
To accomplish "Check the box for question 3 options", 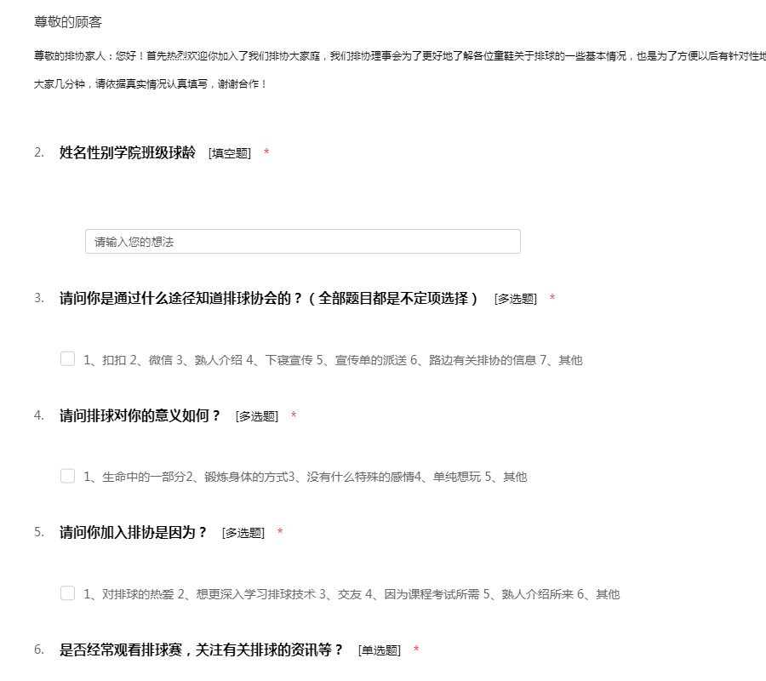I will (x=68, y=359).
